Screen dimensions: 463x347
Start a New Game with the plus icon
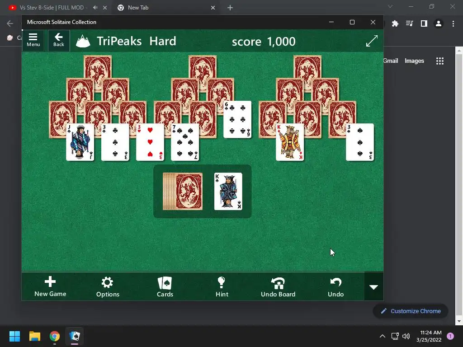pos(50,286)
